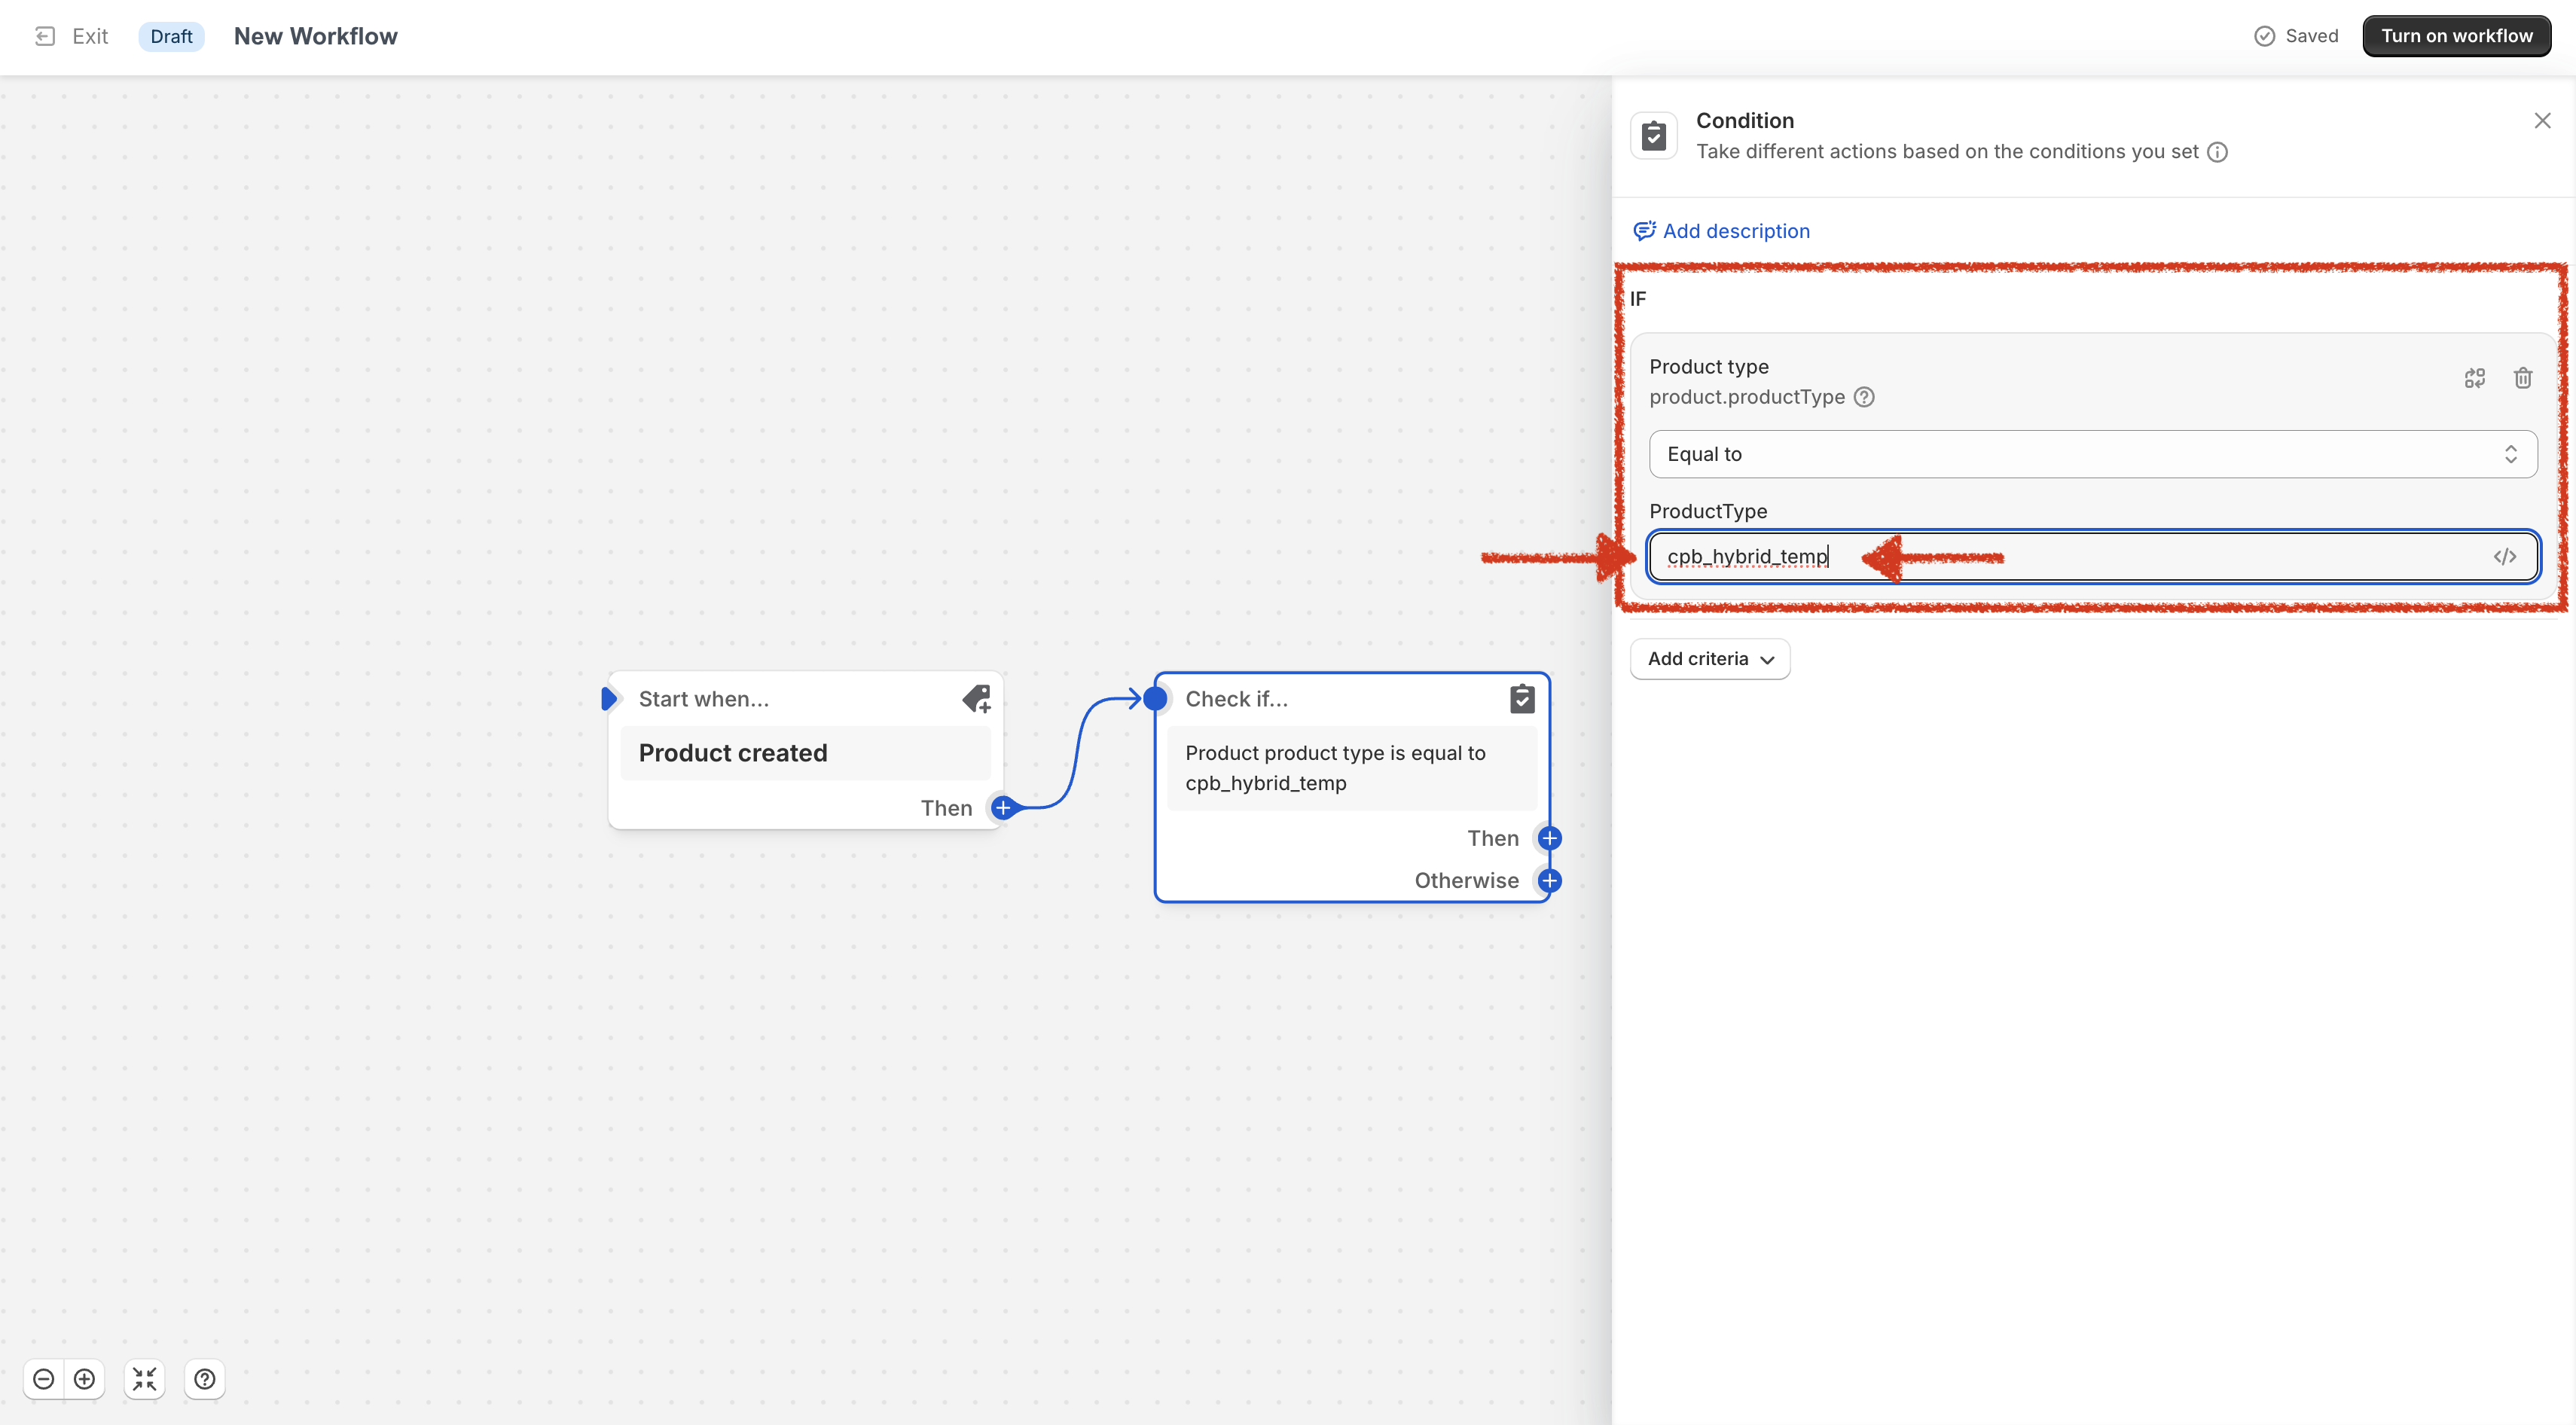Click the plus next to Then on Check if node
Image resolution: width=2576 pixels, height=1425 pixels.
coord(1550,838)
